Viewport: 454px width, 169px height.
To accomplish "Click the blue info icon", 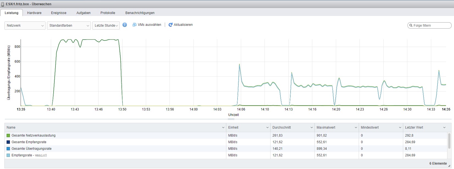I will 125,25.
